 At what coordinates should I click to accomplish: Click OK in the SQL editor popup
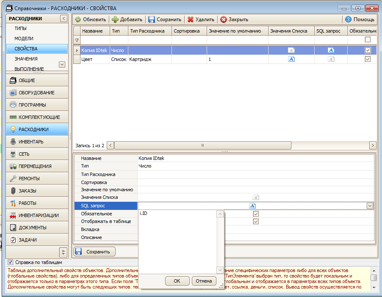(x=177, y=281)
